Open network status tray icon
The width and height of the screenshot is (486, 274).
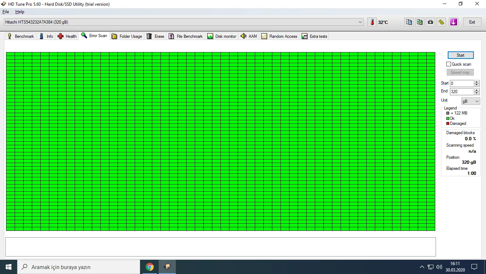pyautogui.click(x=431, y=267)
